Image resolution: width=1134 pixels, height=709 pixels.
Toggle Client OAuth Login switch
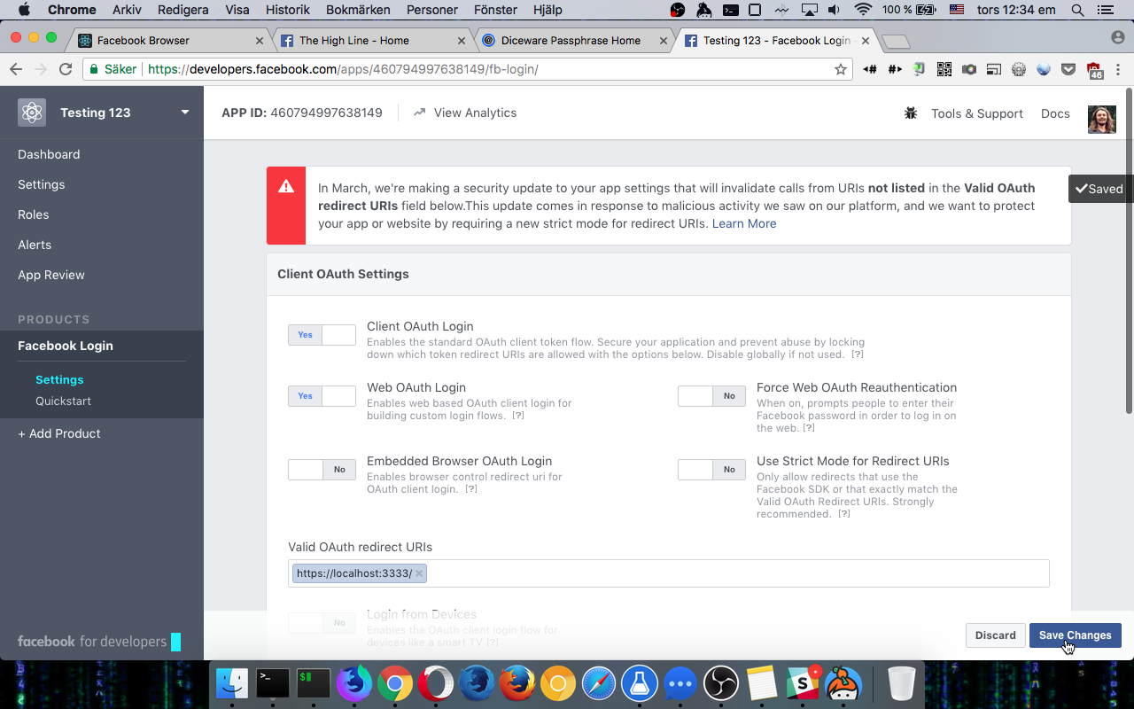tap(322, 335)
